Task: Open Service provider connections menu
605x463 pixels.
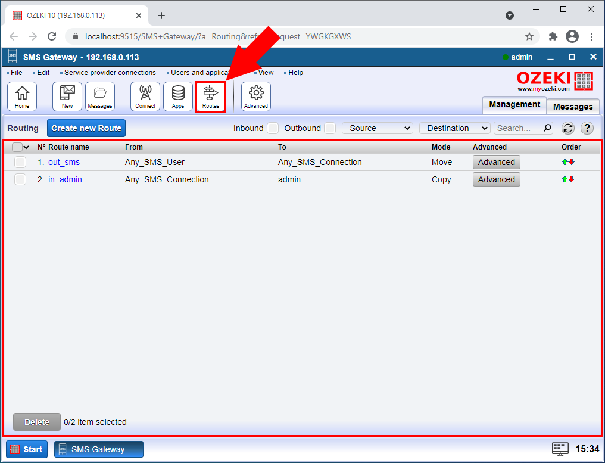Action: pyautogui.click(x=110, y=73)
